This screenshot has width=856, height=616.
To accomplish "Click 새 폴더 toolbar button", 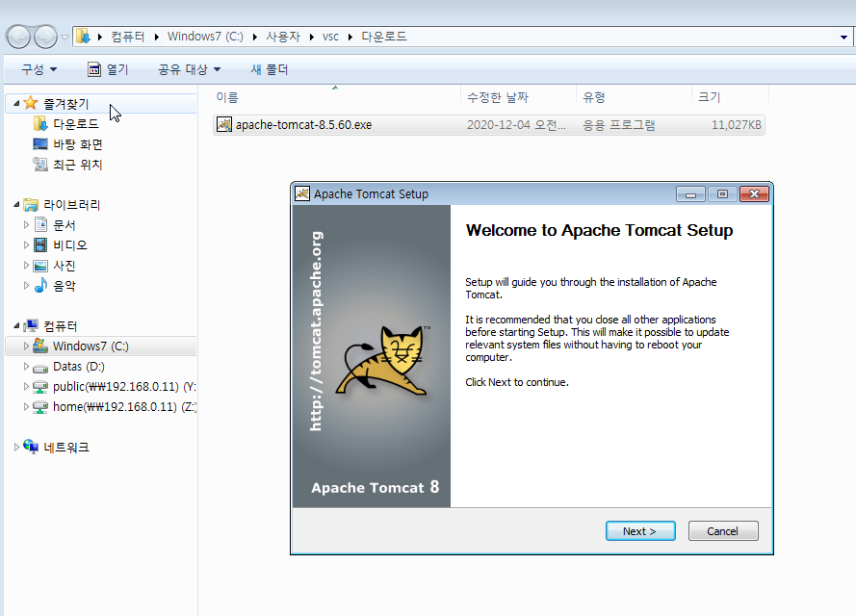I will pos(270,69).
